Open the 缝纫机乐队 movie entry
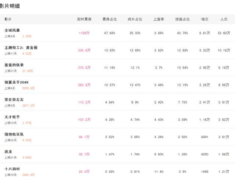Screen dimensions: 235x180 pos(14,134)
